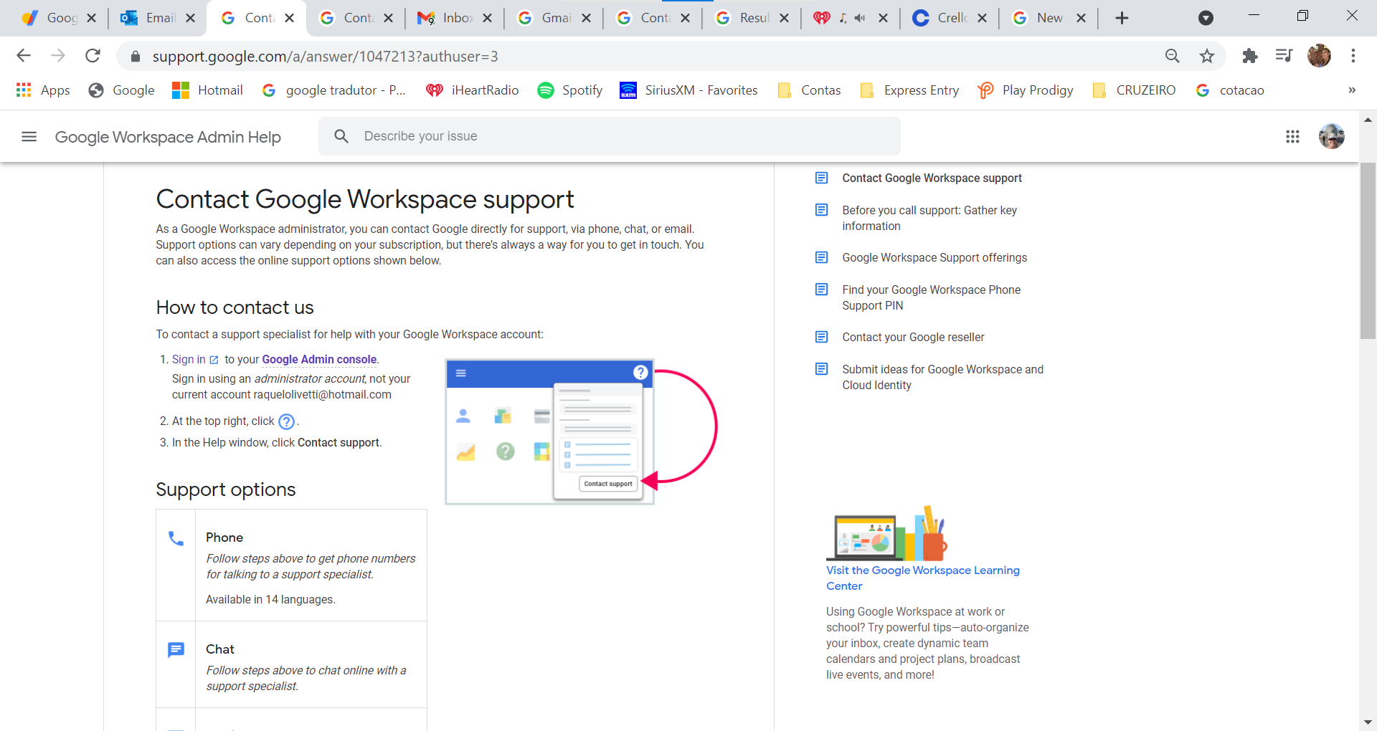Click the Sign in link
The width and height of the screenshot is (1377, 731).
189,360
